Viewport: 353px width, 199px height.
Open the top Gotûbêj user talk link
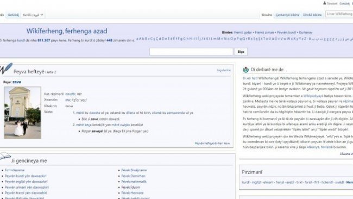(345, 4)
